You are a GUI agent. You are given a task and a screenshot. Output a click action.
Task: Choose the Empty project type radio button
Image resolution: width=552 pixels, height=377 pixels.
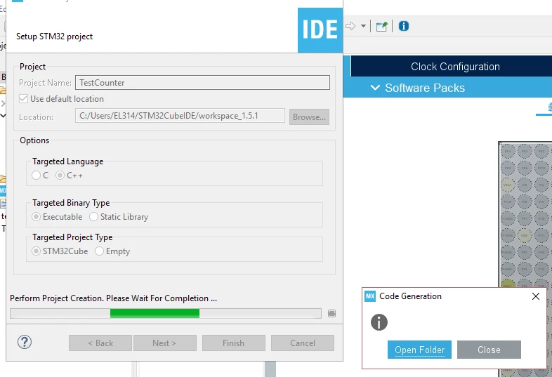[99, 251]
